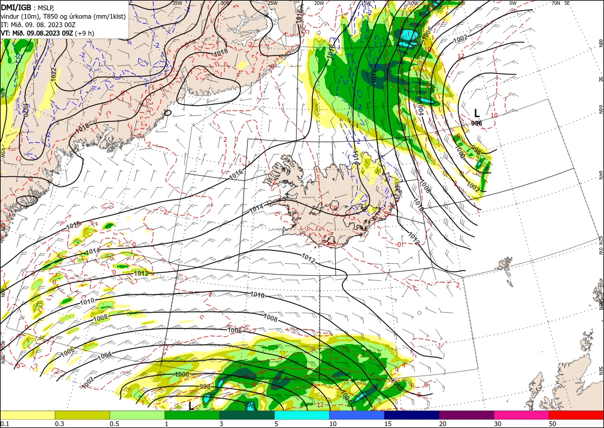604x428 pixels.
Task: Select the light green 0.5 mm legend swatch
Action: 137,415
